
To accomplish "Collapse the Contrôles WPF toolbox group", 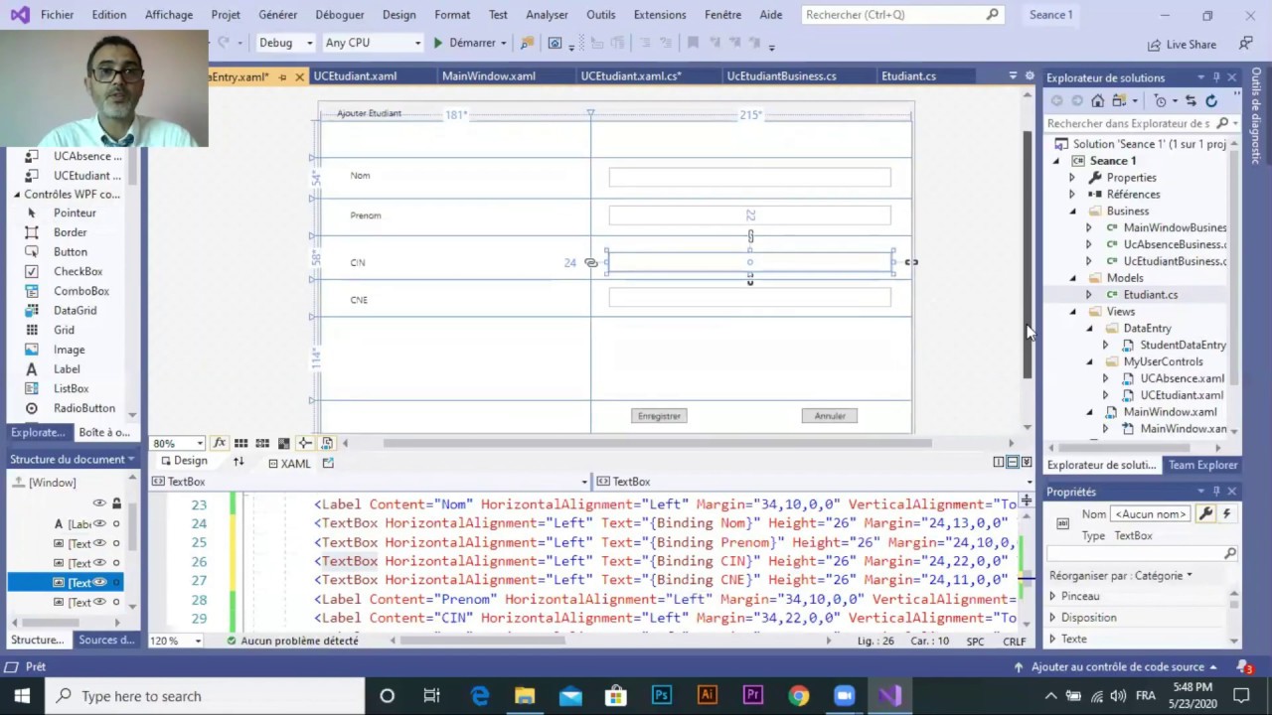I will tap(16, 195).
